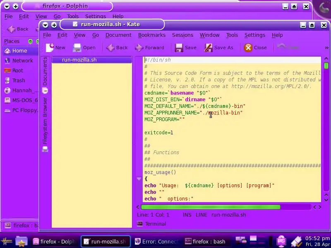Collapse the moz_usage code fold marker
Screen dimensions: 331x248
(x=139, y=179)
